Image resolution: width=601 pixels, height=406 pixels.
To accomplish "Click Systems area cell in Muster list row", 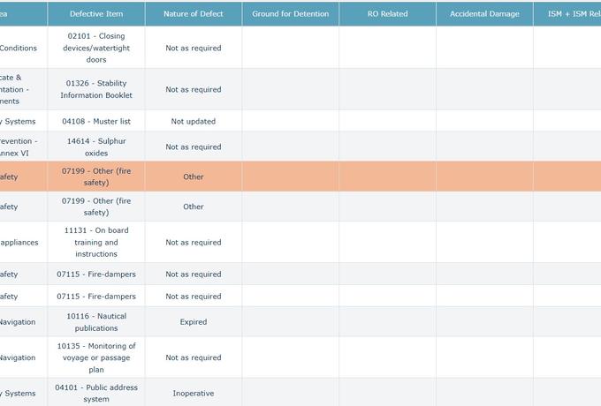I will (x=23, y=121).
